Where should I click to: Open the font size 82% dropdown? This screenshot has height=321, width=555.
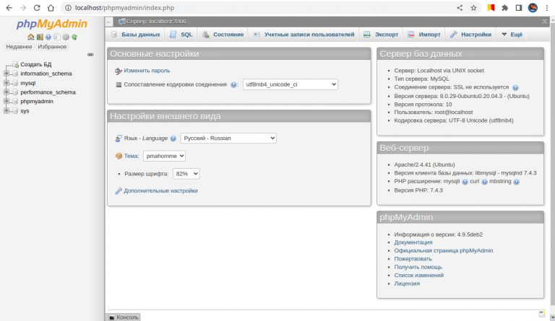click(x=186, y=174)
